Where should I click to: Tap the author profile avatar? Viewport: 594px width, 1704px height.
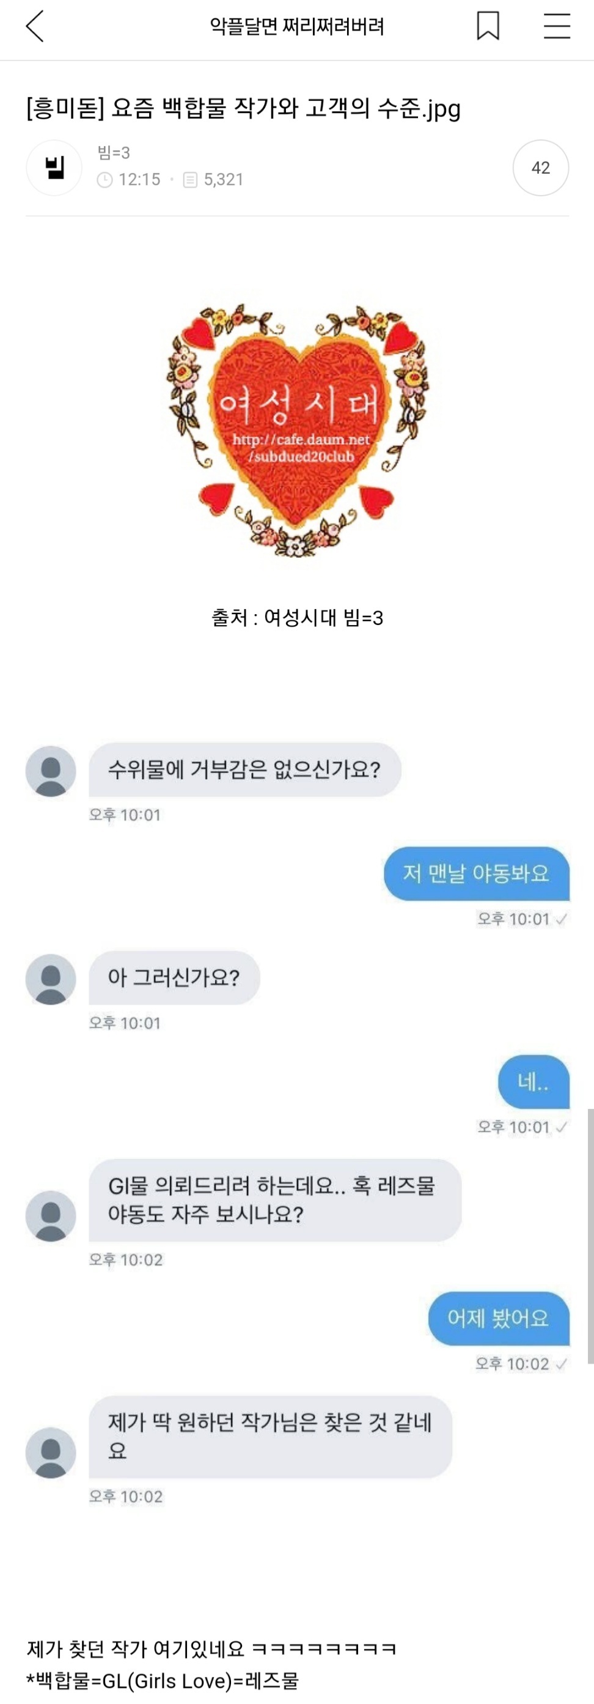click(x=54, y=168)
